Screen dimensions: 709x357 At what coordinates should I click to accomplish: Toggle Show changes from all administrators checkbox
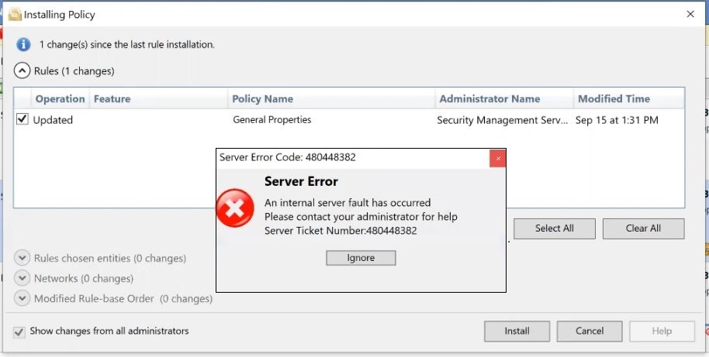(x=19, y=332)
